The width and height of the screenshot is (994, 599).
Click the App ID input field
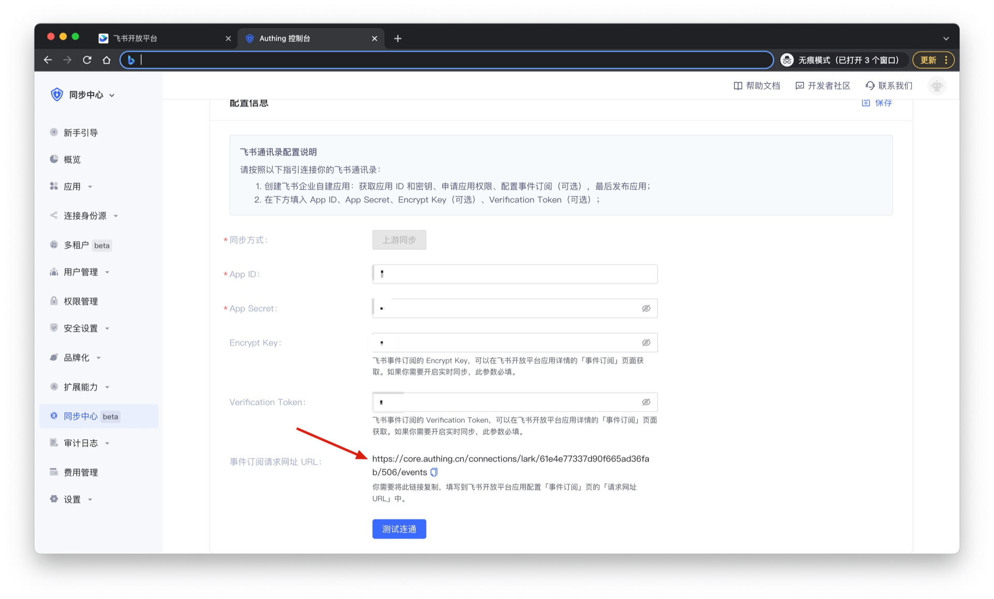coord(515,274)
